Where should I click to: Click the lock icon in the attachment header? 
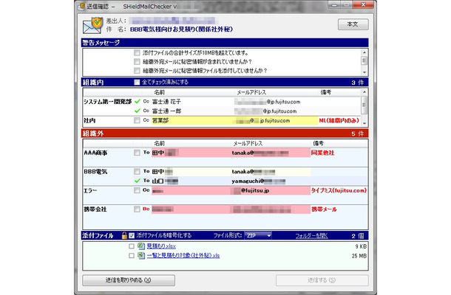124,235
